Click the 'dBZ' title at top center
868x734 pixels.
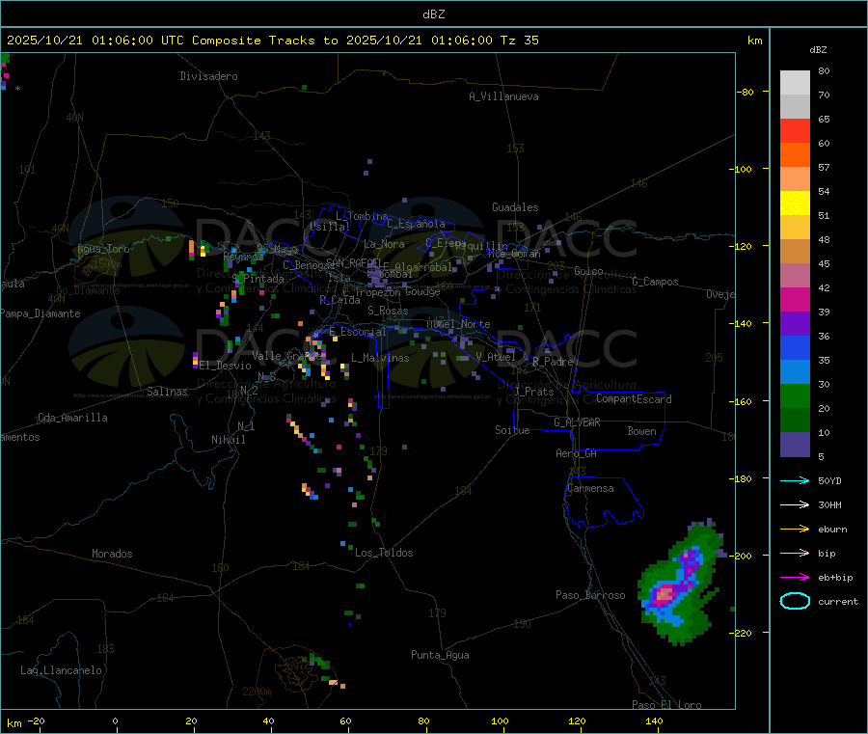tap(433, 14)
